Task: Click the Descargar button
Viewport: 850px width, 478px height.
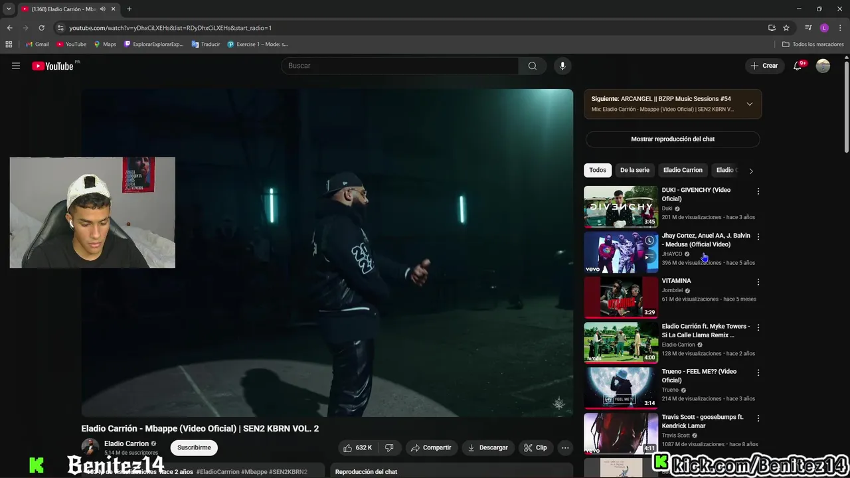Action: [487, 447]
